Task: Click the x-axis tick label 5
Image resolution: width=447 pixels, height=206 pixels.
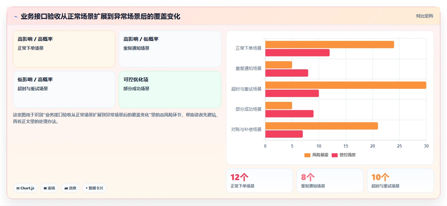Action: coord(292,146)
